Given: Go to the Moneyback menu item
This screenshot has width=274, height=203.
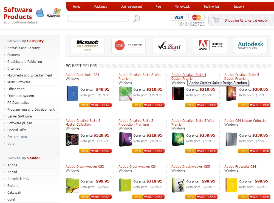Looking at the screenshot, I should tap(182, 7).
